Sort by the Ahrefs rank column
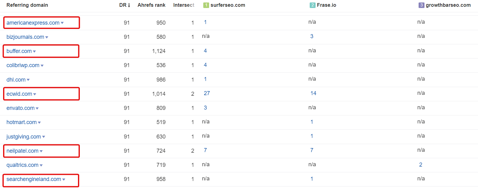 click(152, 5)
